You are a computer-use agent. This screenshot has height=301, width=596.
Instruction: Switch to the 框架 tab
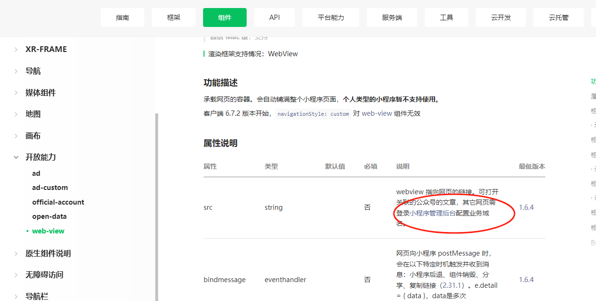pyautogui.click(x=174, y=17)
